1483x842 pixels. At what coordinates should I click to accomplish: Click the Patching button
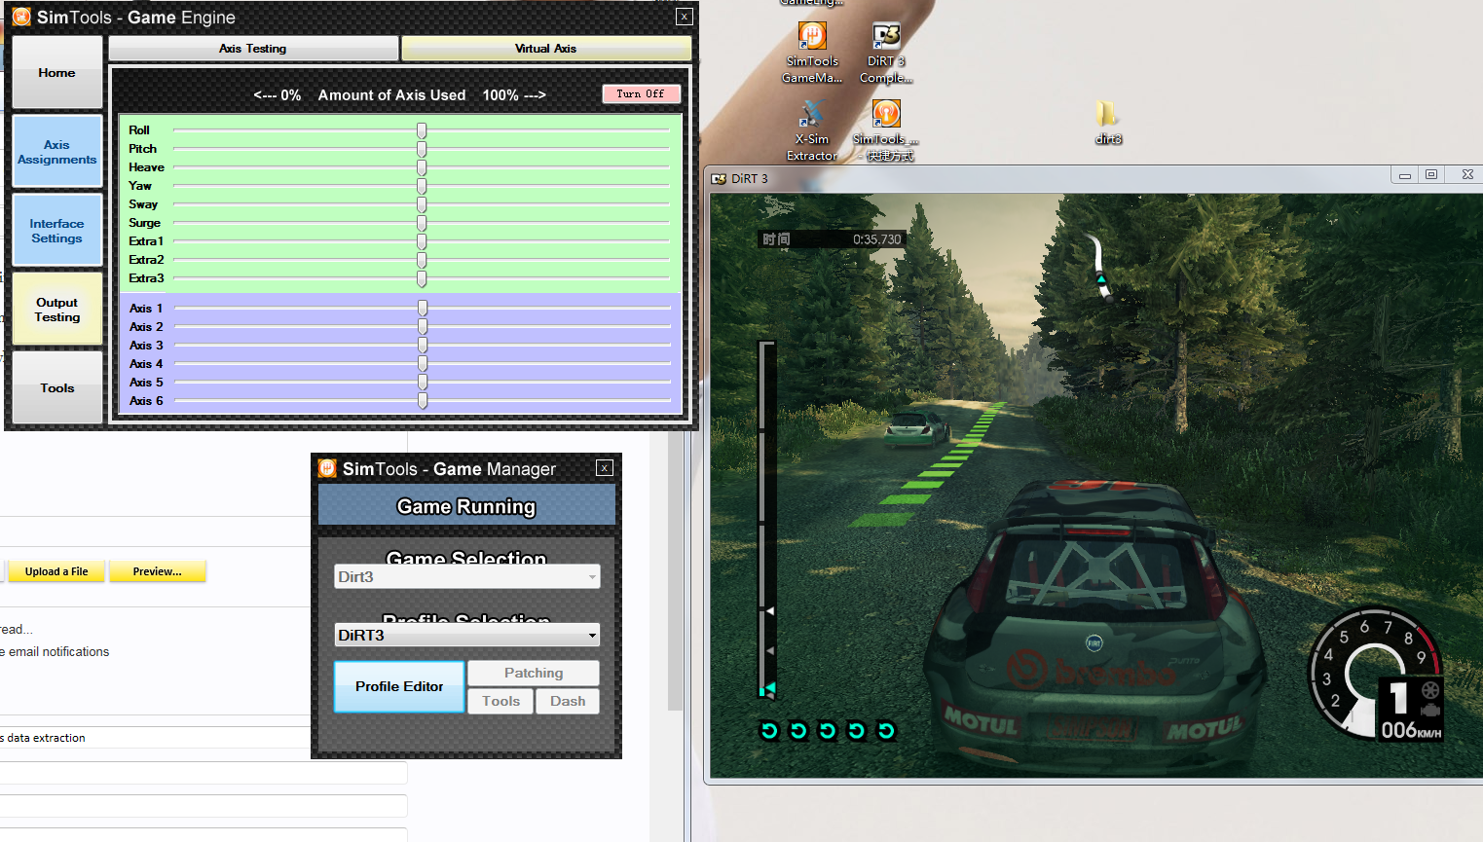coord(534,673)
